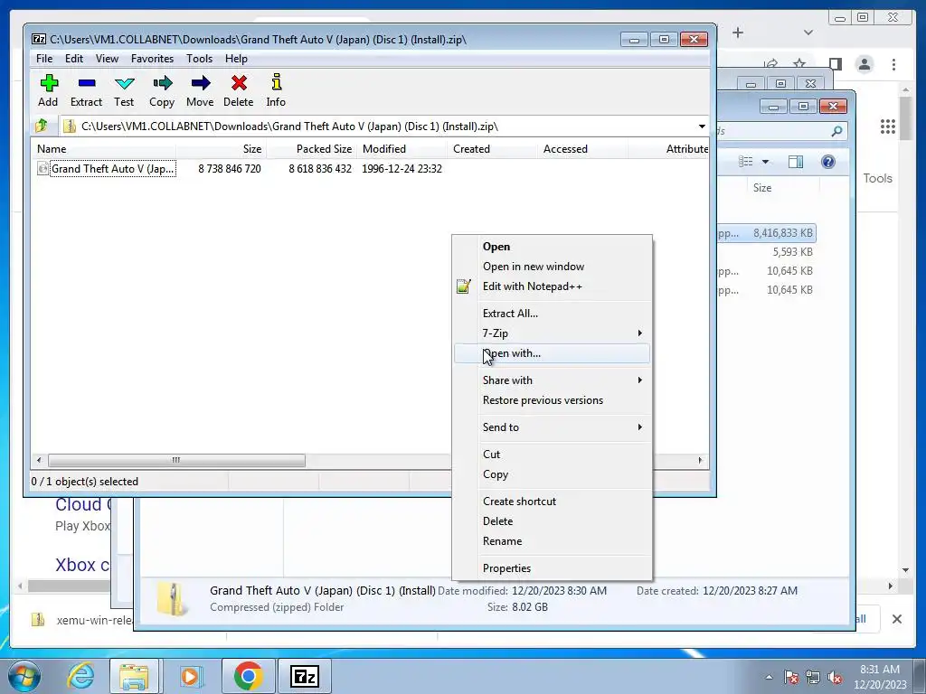Click the Info toolbar icon in 7-Zip
The image size is (926, 694).
[x=276, y=90]
